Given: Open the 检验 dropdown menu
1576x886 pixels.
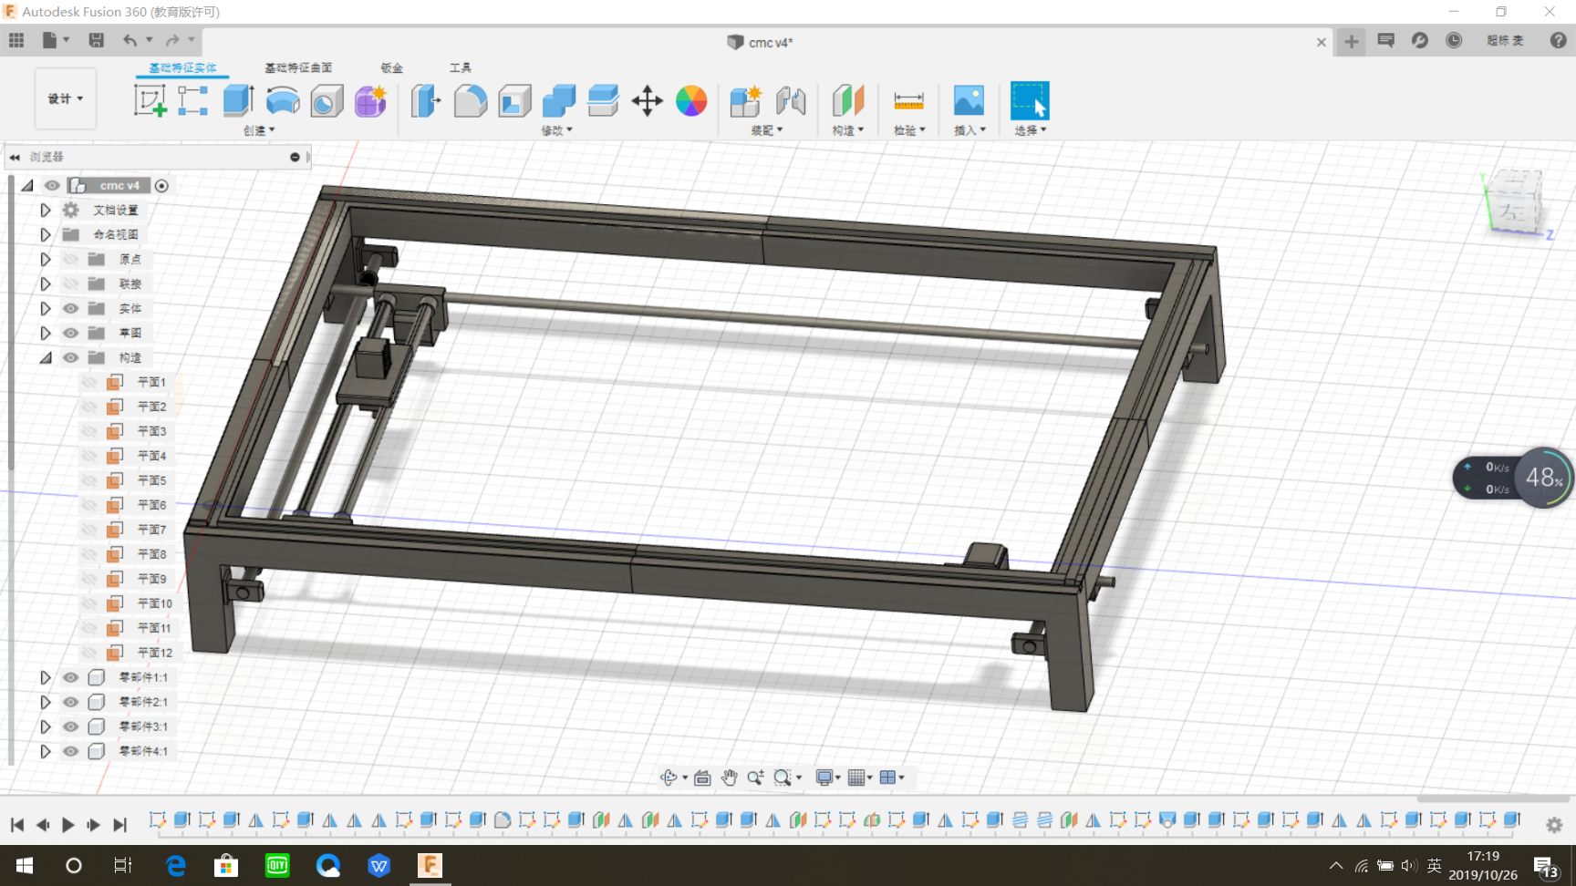Looking at the screenshot, I should (909, 130).
